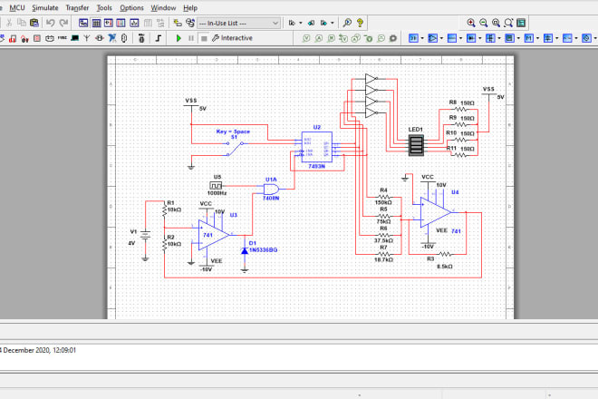Screen dimensions: 598x399
Task: Place a current probe (A icon)
Action: (319, 38)
